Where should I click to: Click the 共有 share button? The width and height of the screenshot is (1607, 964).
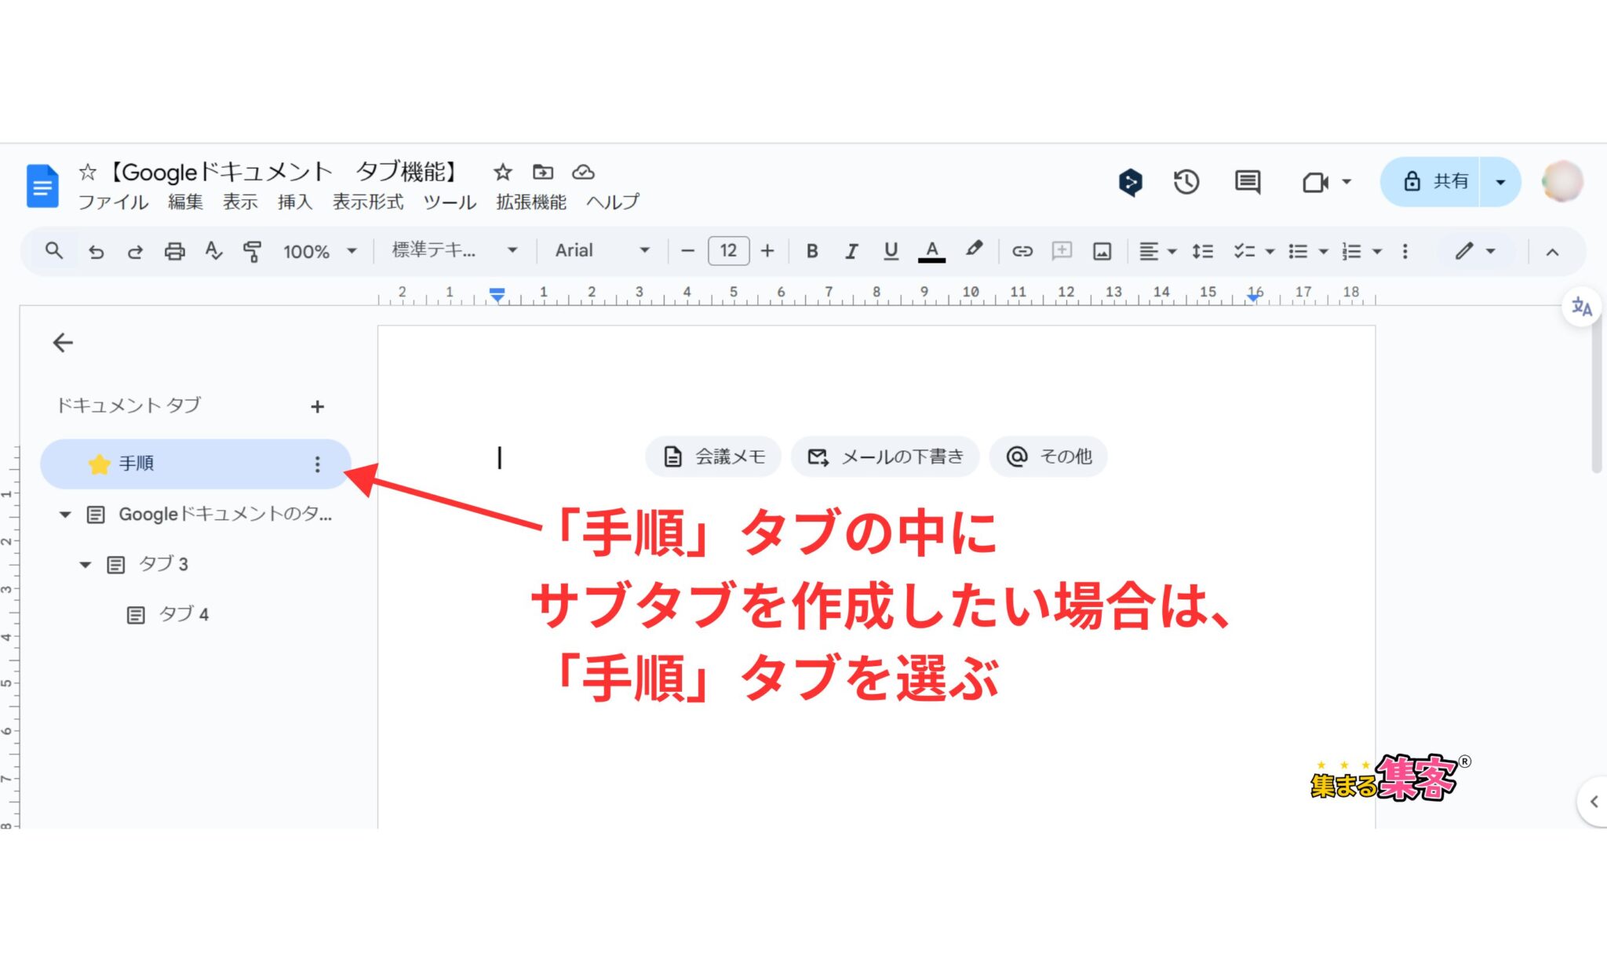click(1430, 182)
